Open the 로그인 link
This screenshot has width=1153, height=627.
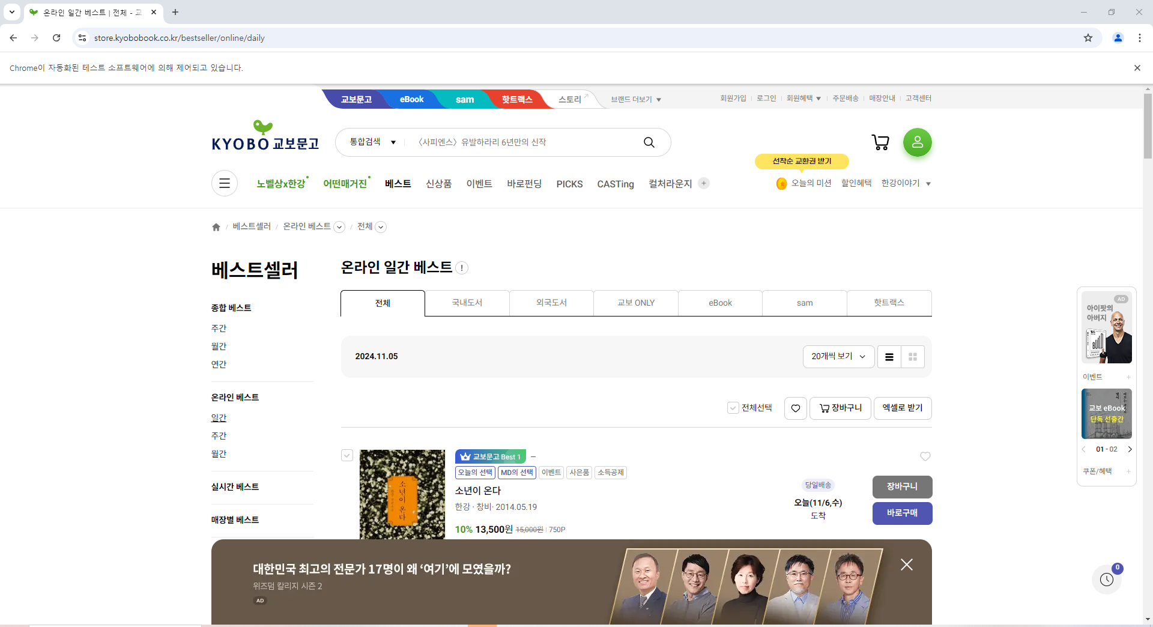[x=766, y=98]
